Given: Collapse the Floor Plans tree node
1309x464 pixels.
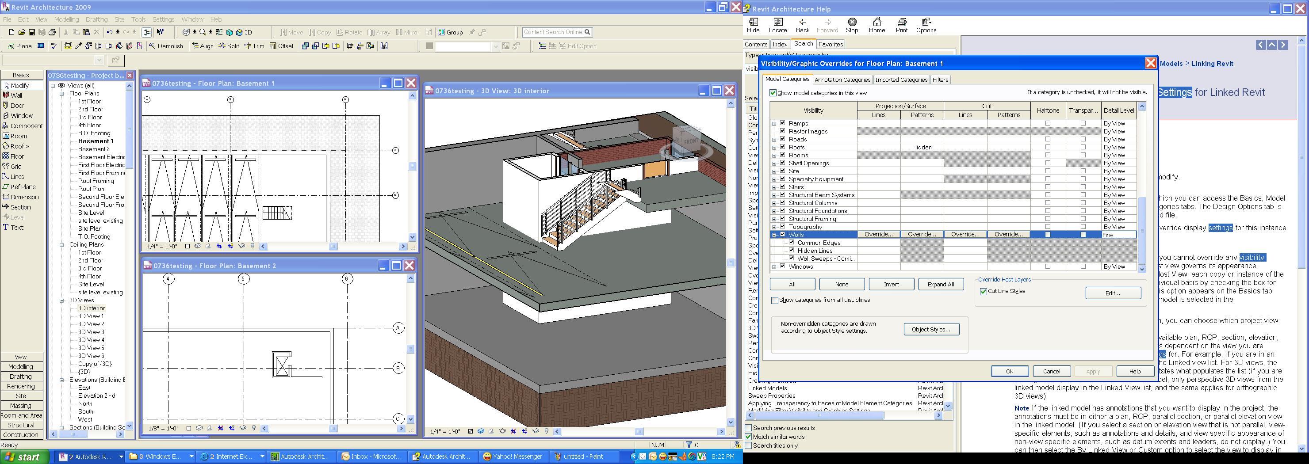Looking at the screenshot, I should point(61,94).
